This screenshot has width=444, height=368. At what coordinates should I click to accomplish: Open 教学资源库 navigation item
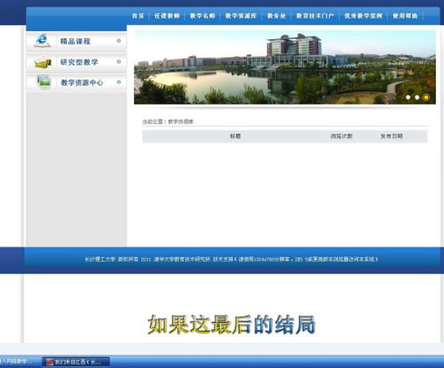coord(241,16)
